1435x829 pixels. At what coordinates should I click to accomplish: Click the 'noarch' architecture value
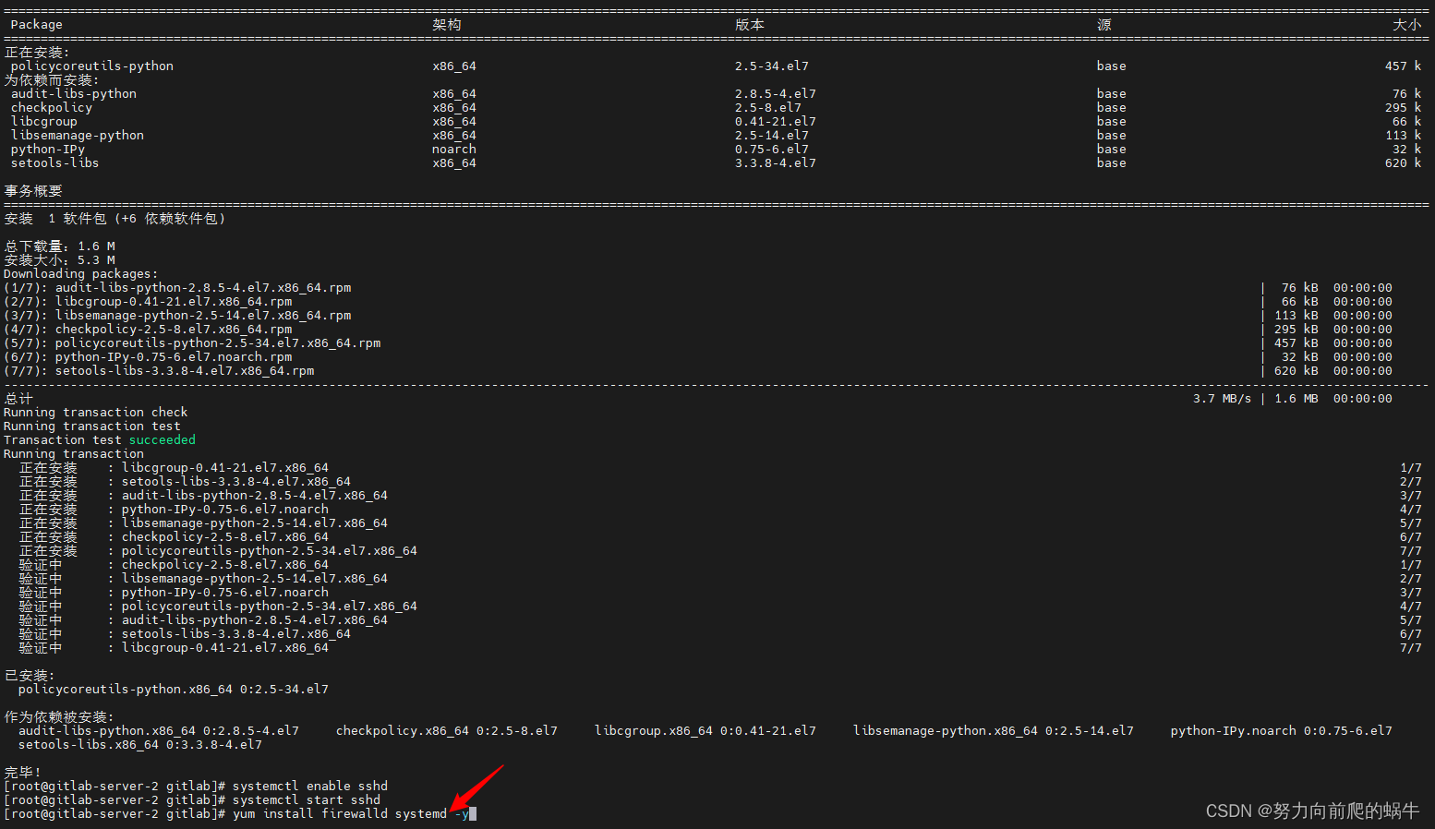[454, 150]
